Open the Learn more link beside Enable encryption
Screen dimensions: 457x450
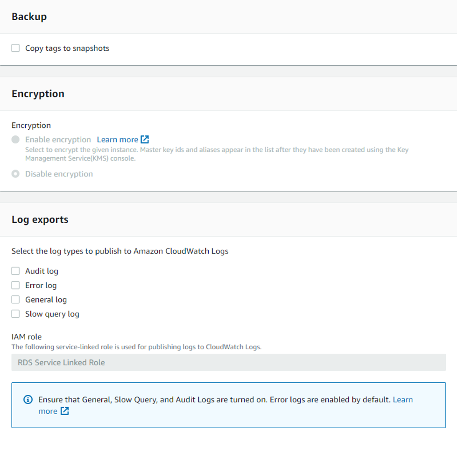click(x=118, y=140)
